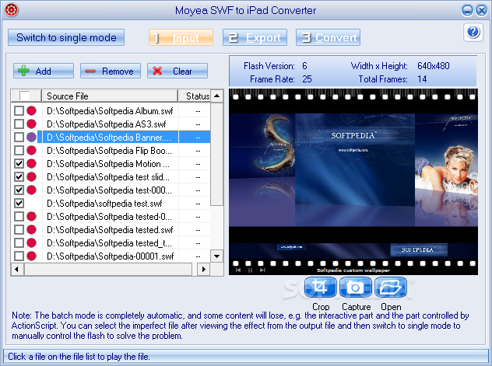Check the Softpedia AS3.swf checkbox

(x=19, y=124)
